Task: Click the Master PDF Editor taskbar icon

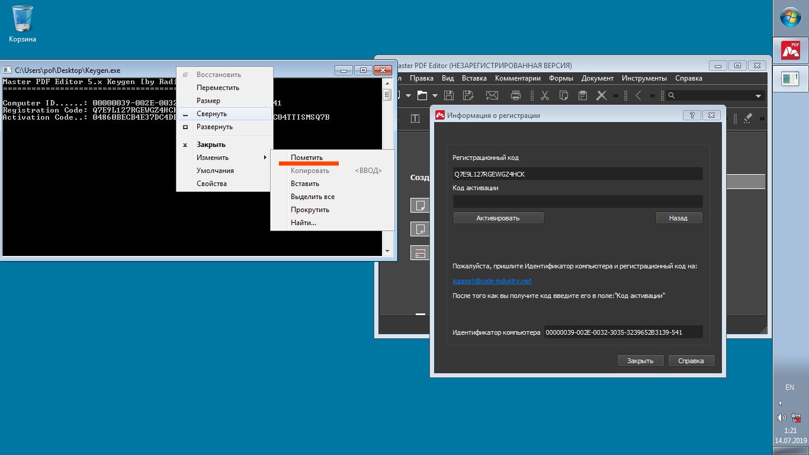Action: (x=791, y=50)
